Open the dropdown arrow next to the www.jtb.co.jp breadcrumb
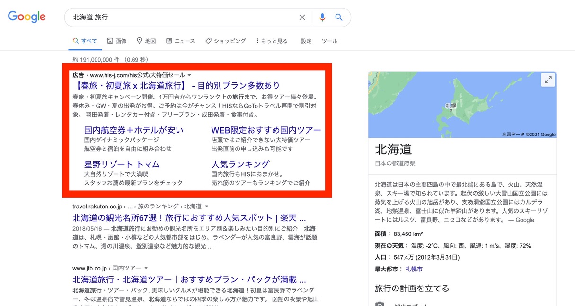The height and width of the screenshot is (306, 575). click(x=146, y=268)
